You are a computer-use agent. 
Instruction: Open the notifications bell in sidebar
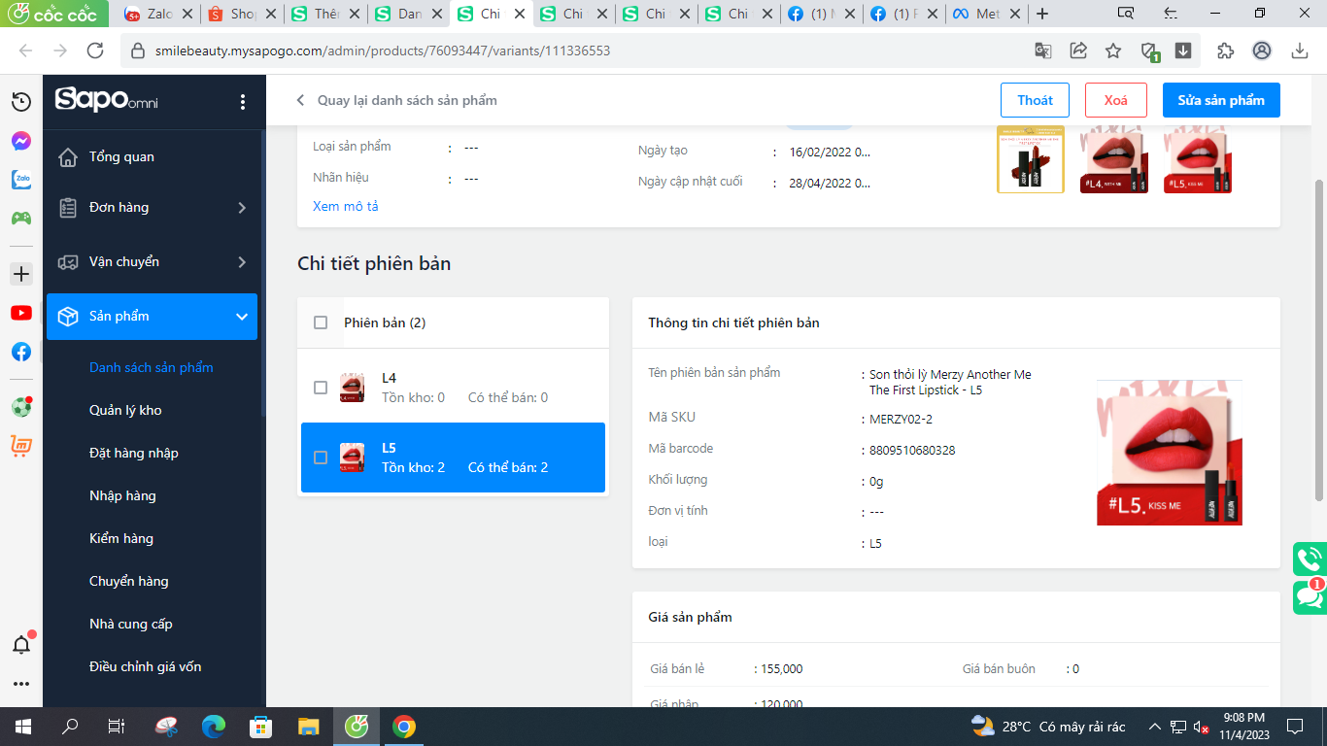[21, 644]
